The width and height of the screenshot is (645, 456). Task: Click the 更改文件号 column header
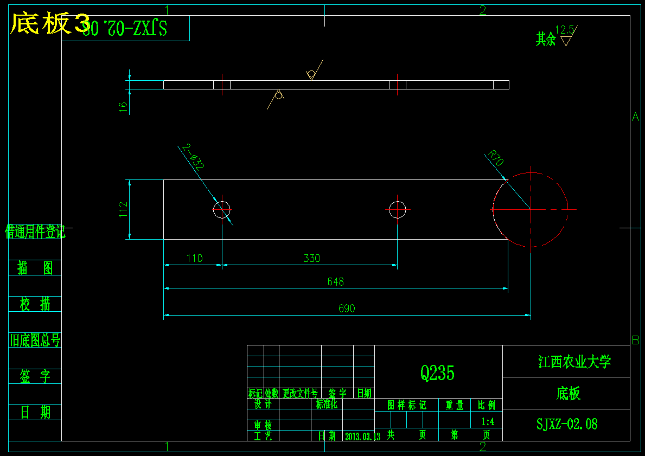(300, 394)
